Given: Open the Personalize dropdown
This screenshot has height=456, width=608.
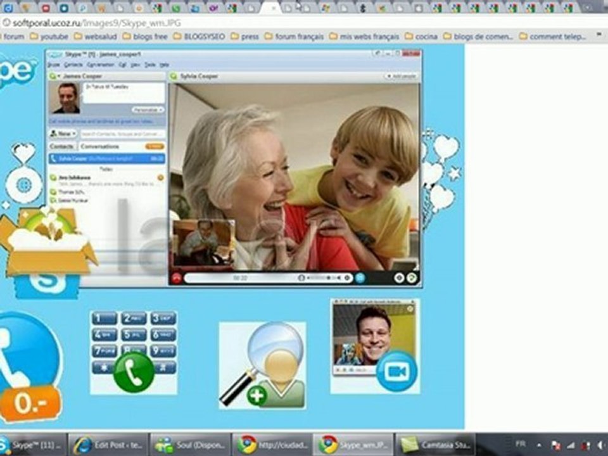Looking at the screenshot, I should (x=148, y=110).
